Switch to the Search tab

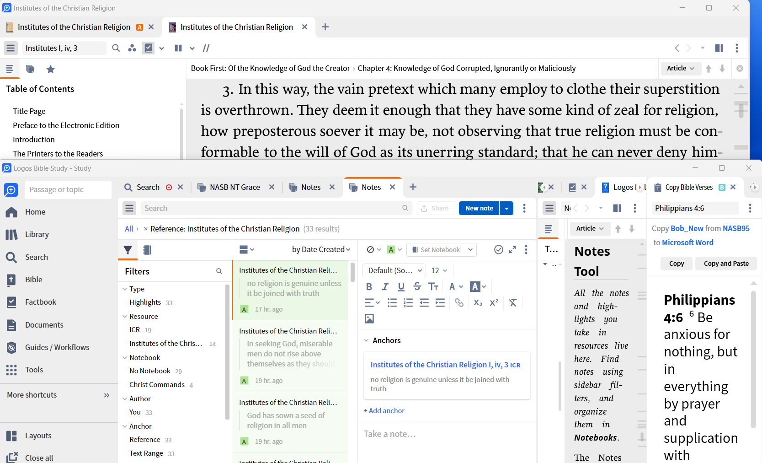[148, 187]
